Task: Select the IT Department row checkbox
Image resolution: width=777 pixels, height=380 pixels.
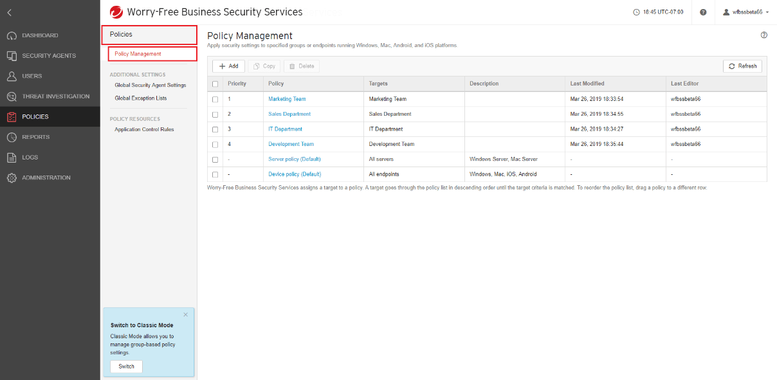Action: coord(215,129)
